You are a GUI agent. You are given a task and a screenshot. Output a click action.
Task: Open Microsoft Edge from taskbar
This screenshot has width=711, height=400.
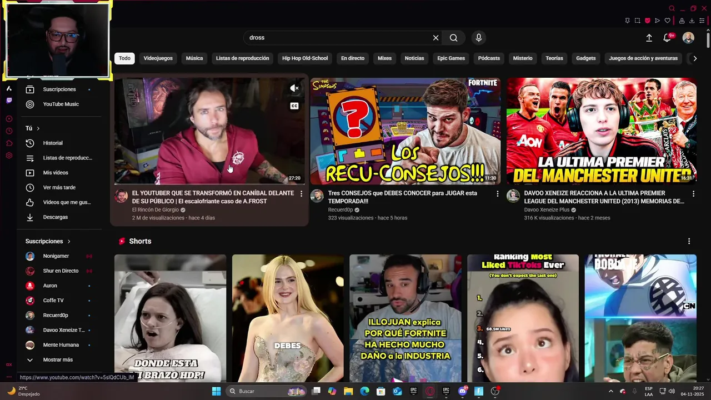click(x=364, y=391)
